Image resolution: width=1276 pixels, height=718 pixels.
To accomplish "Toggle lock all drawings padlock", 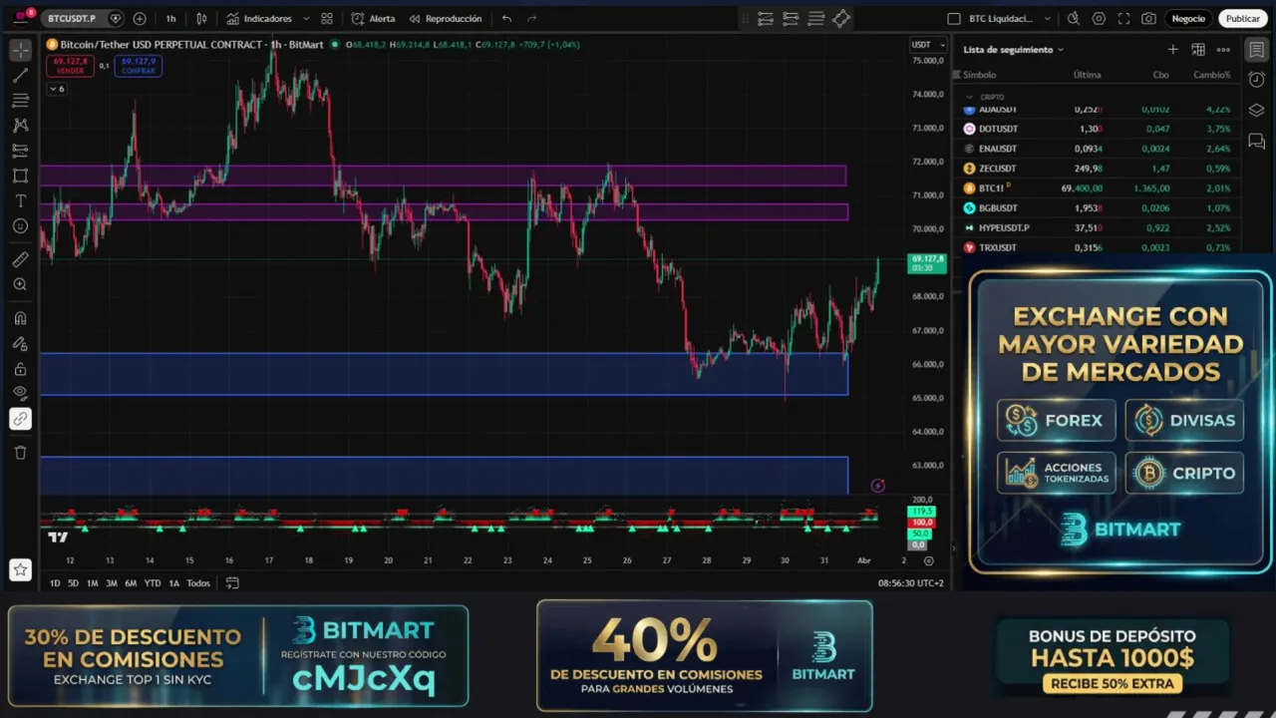I will pyautogui.click(x=20, y=369).
